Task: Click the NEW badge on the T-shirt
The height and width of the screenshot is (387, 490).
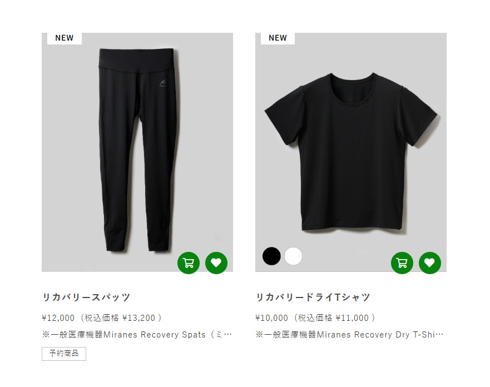Action: 278,38
